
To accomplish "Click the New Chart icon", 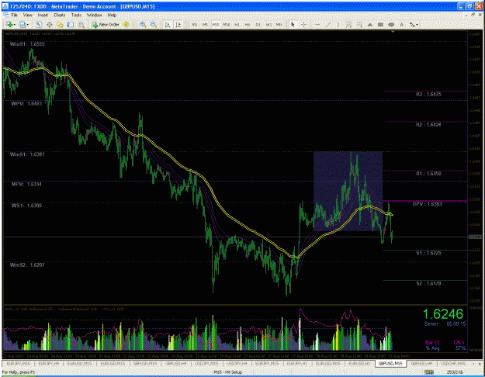I will (x=9, y=24).
